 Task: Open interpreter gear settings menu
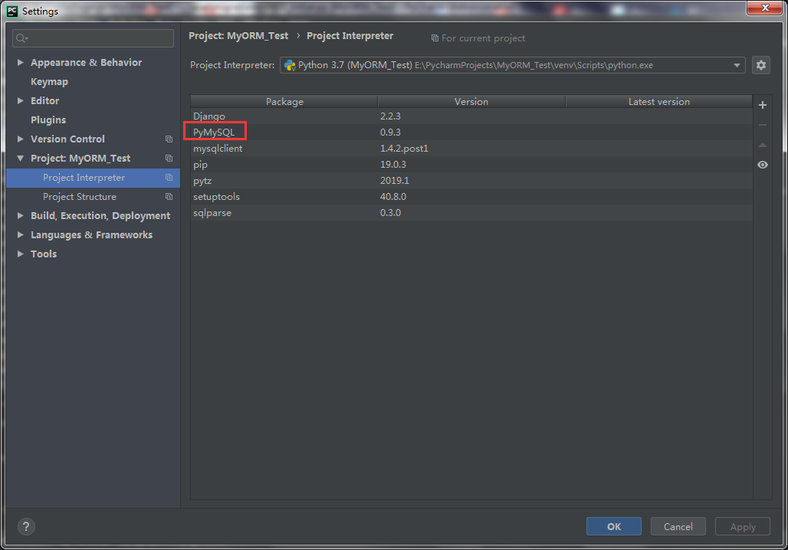click(761, 65)
